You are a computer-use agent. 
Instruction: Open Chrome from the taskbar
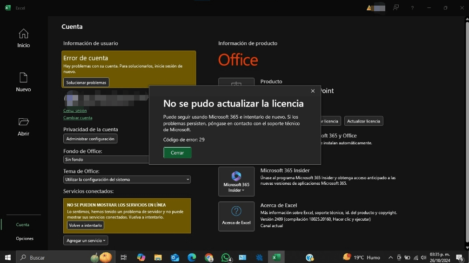coord(209,257)
